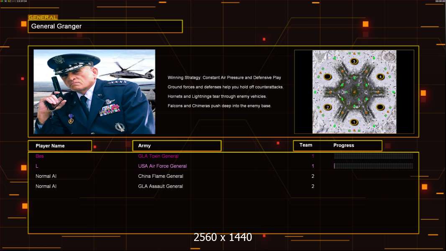
Task: Click the Army column header
Action: pos(177,146)
